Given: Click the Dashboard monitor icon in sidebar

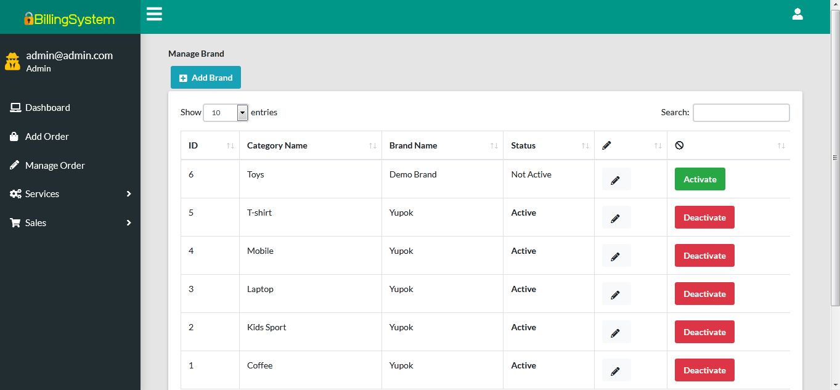Looking at the screenshot, I should point(14,107).
